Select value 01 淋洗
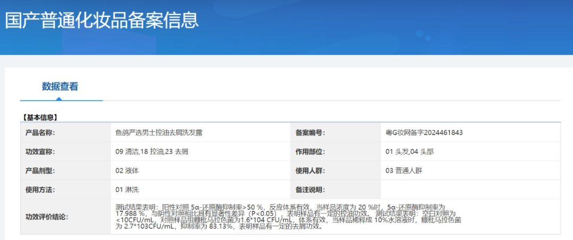This screenshot has width=573, height=240. [127, 189]
